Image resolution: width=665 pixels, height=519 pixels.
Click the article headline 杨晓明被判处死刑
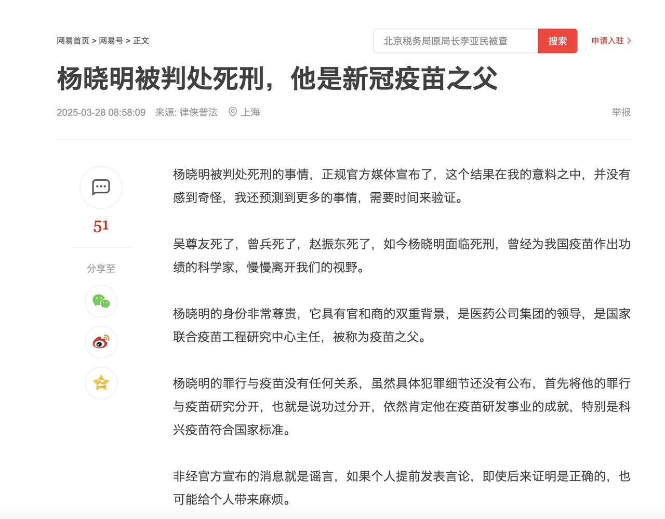coord(277,78)
